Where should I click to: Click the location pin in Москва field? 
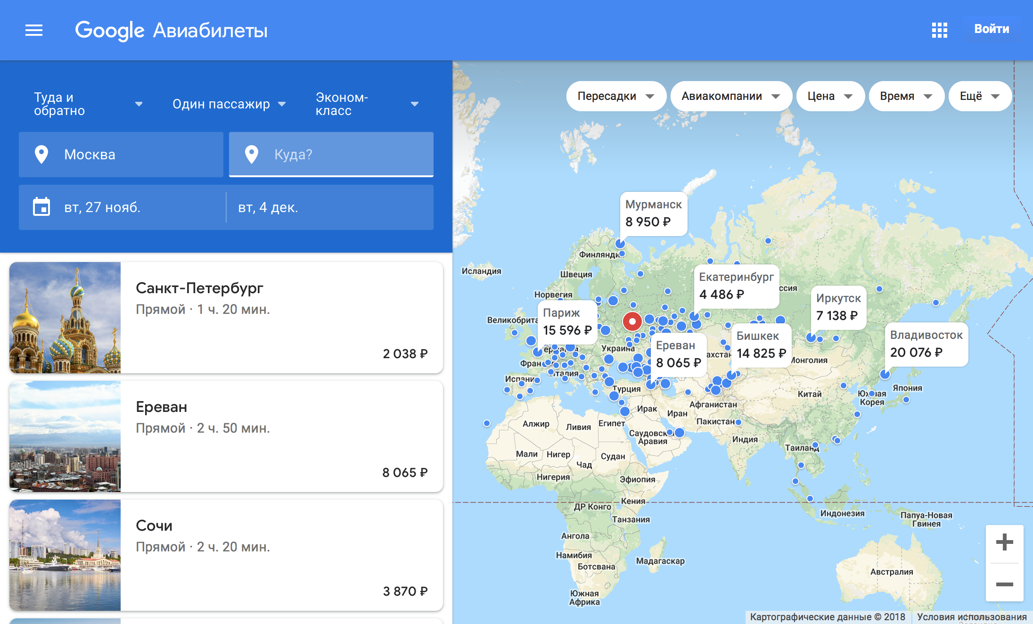click(41, 155)
